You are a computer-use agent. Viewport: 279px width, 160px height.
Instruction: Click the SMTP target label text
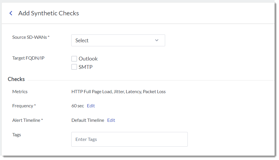click(85, 67)
